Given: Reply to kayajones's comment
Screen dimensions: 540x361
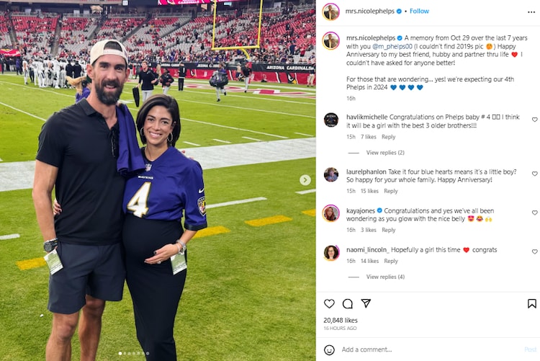Looking at the screenshot, I should [x=389, y=230].
